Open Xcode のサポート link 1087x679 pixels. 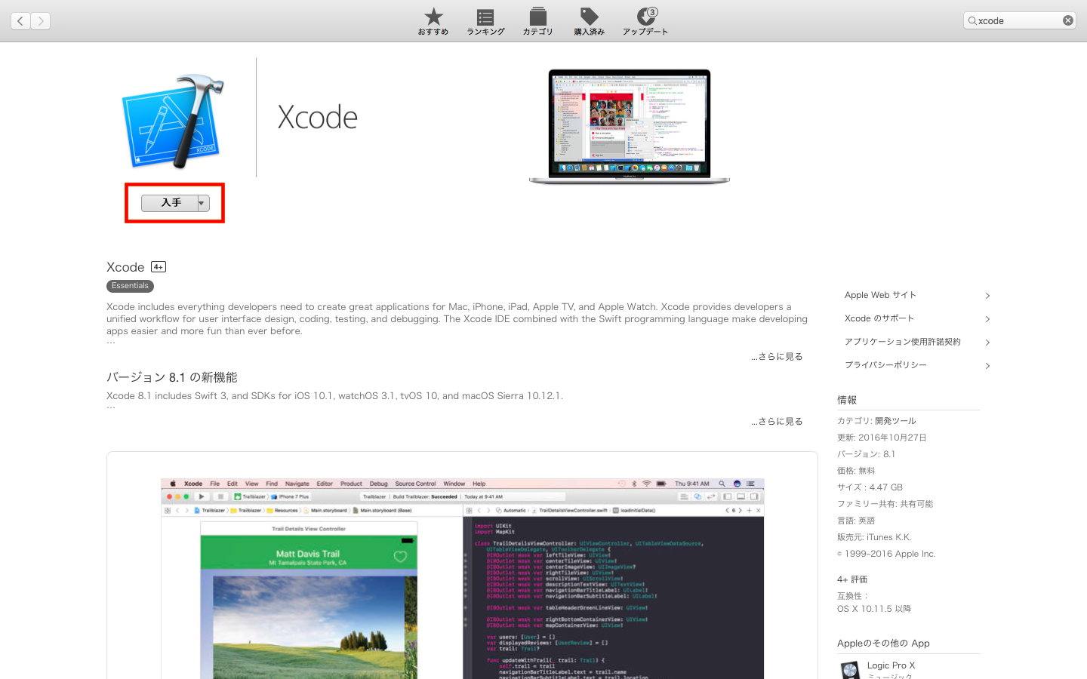coord(879,318)
